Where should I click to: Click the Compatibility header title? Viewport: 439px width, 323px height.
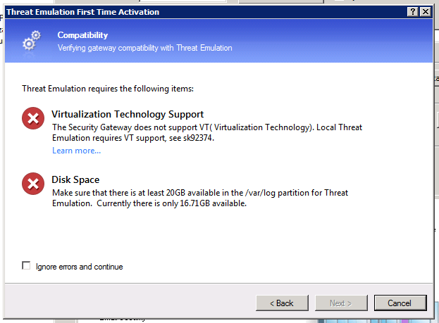(82, 35)
